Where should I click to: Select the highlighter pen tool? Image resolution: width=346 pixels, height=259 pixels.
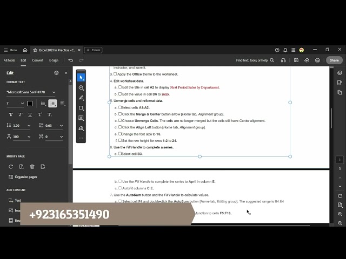pos(81,98)
